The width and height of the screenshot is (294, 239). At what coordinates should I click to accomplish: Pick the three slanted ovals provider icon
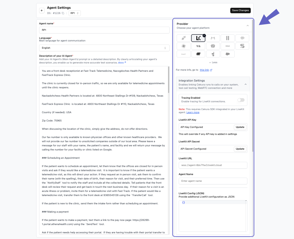[198, 54]
